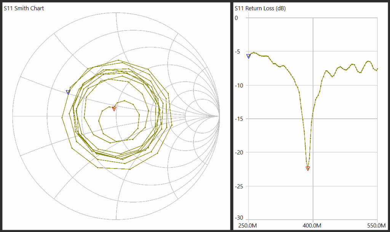Click the Smith chart's leftmost short-circuit point
Viewport: 390px width, 232px height.
click(x=13, y=116)
